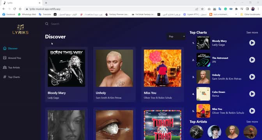Click See more next to Top Artists
This screenshot has height=140, width=262.
pyautogui.click(x=252, y=122)
